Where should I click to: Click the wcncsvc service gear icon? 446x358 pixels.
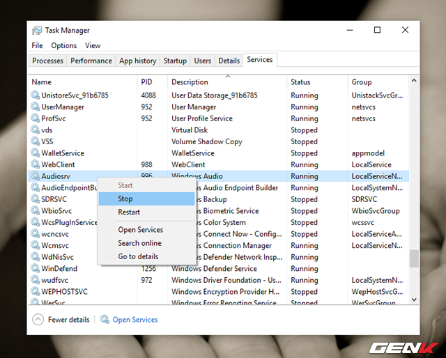click(36, 234)
